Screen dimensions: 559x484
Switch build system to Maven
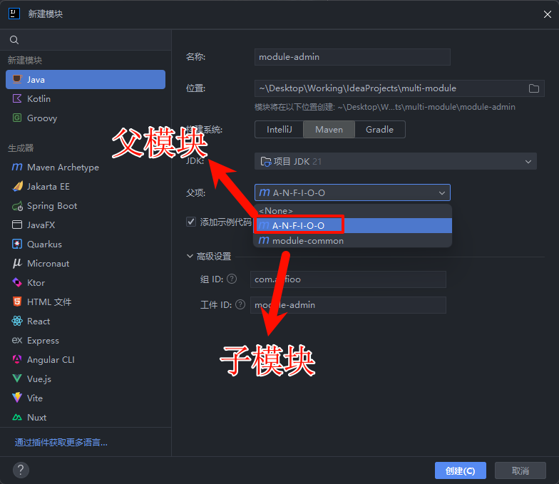coord(329,130)
